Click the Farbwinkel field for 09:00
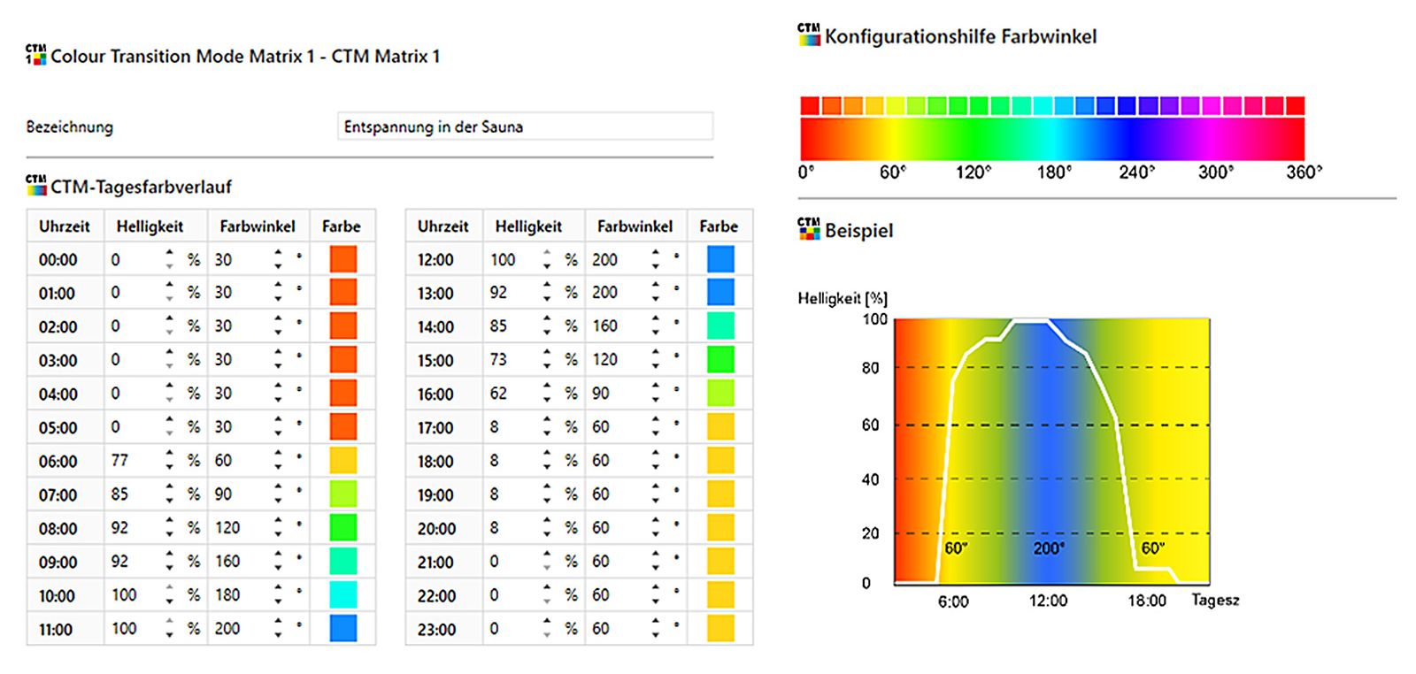This screenshot has height=674, width=1416. [239, 562]
